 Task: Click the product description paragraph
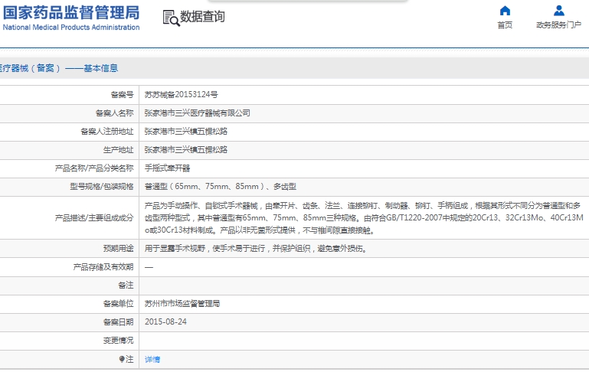click(364, 217)
